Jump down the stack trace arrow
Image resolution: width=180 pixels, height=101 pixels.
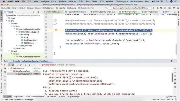point(175,72)
